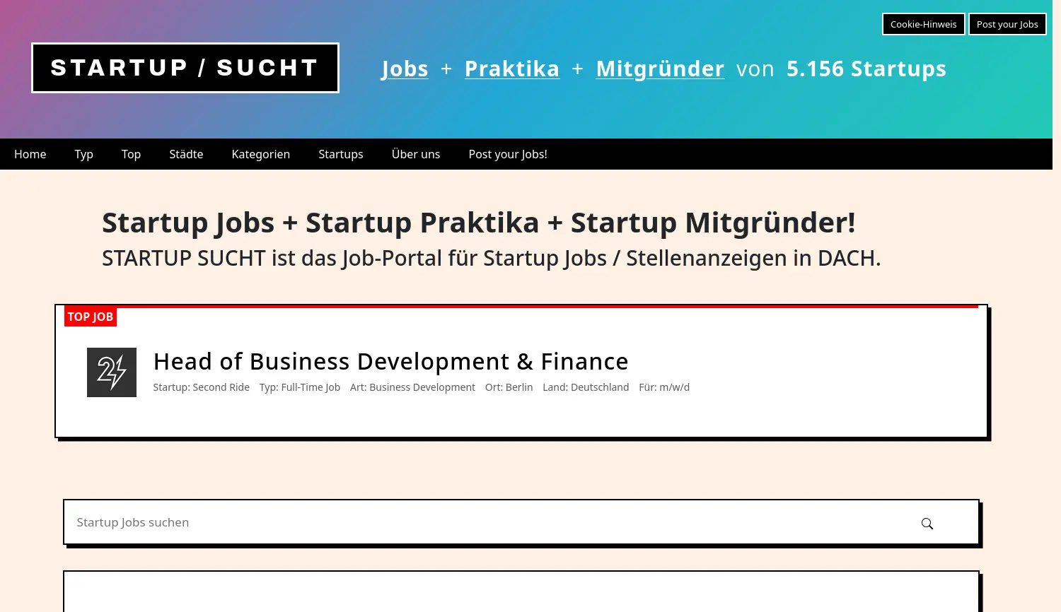Open the Head of Business Development & Finance job
Image resolution: width=1061 pixels, height=612 pixels.
point(390,361)
